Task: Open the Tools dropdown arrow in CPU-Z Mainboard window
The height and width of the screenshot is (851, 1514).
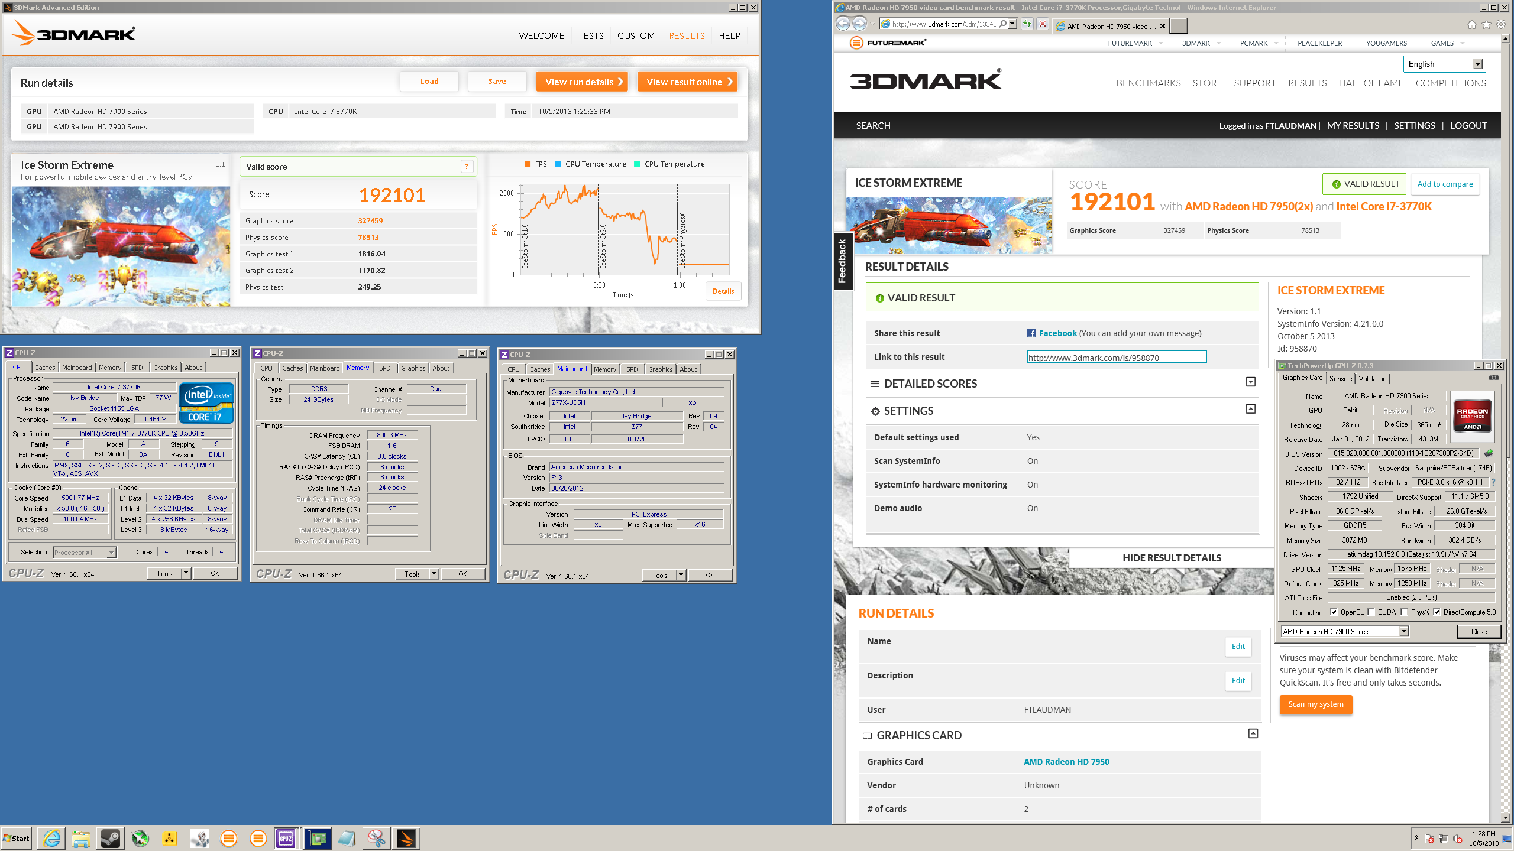Action: (681, 575)
